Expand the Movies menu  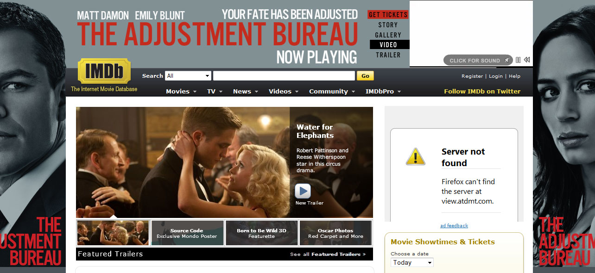pos(181,92)
